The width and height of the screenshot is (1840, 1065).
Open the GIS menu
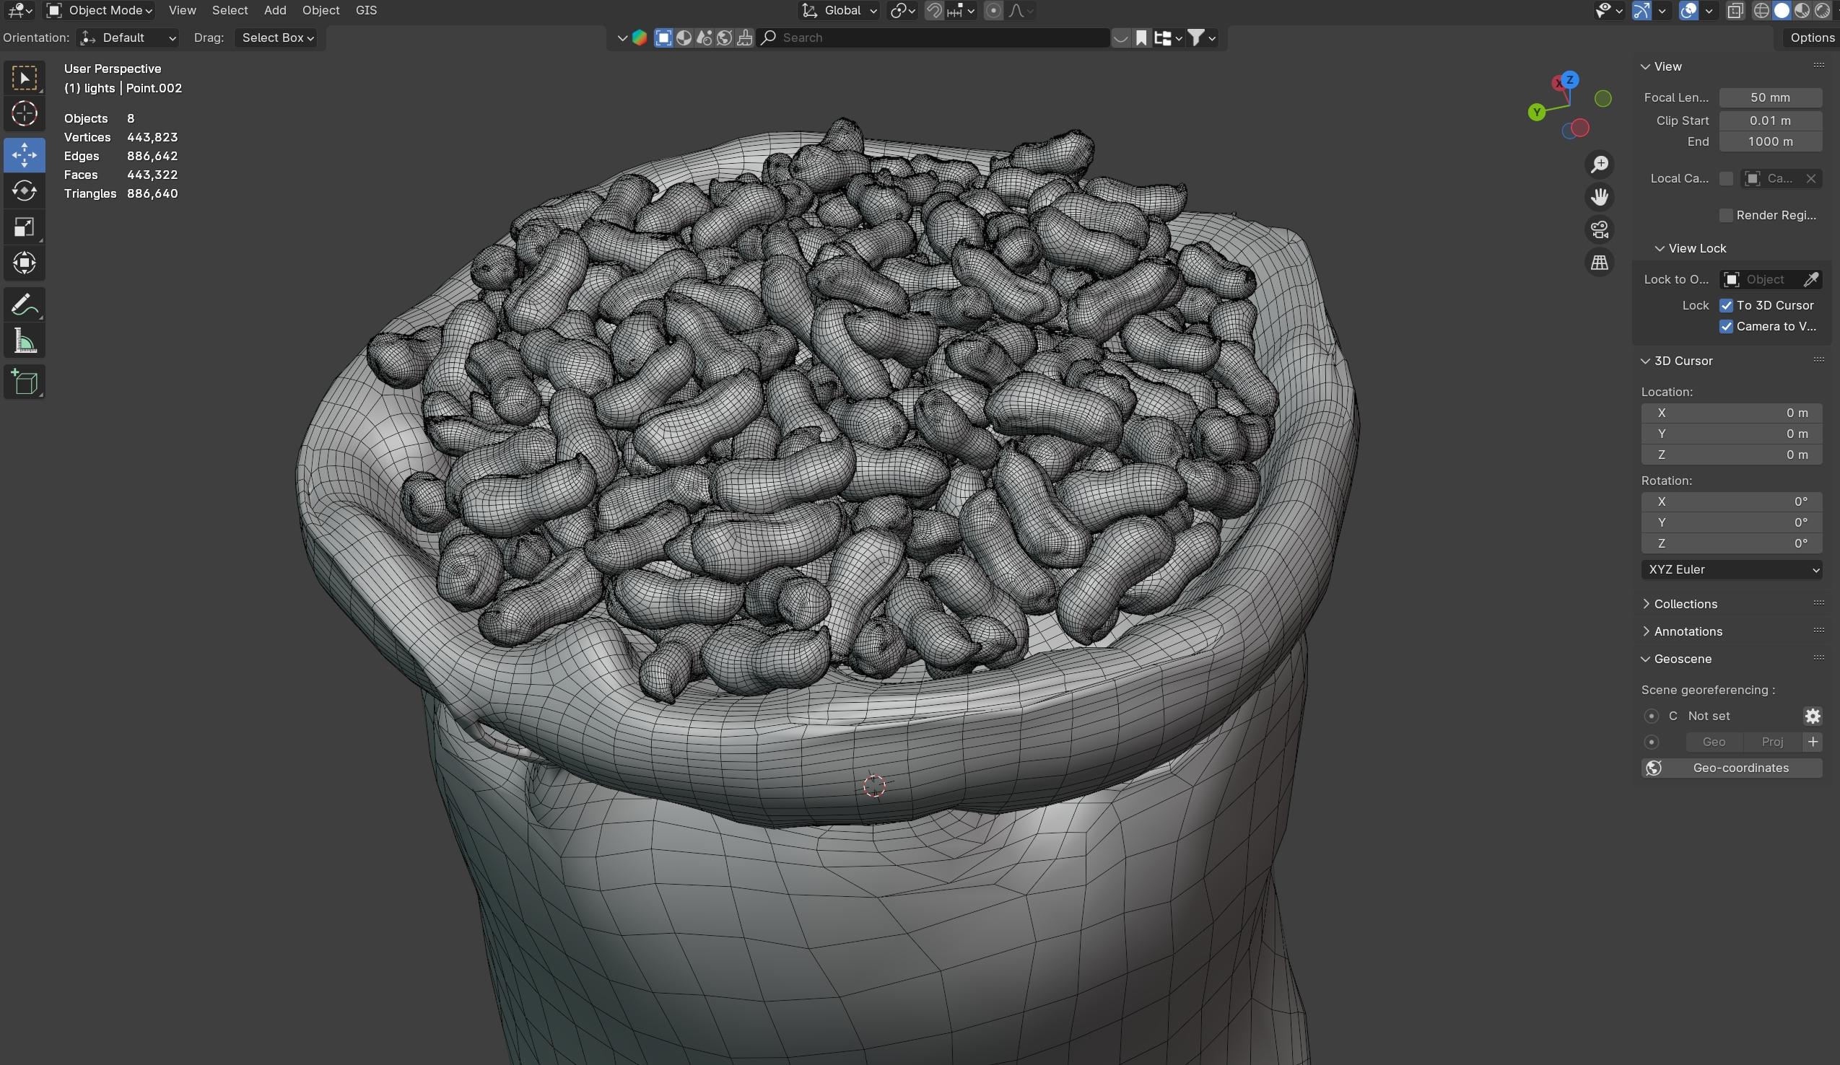[366, 10]
